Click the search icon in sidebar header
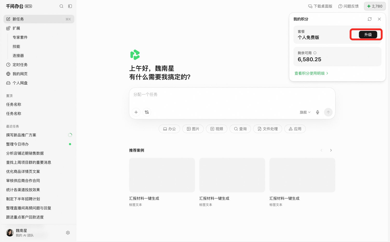Viewport: 390px width, 242px height. click(x=61, y=6)
